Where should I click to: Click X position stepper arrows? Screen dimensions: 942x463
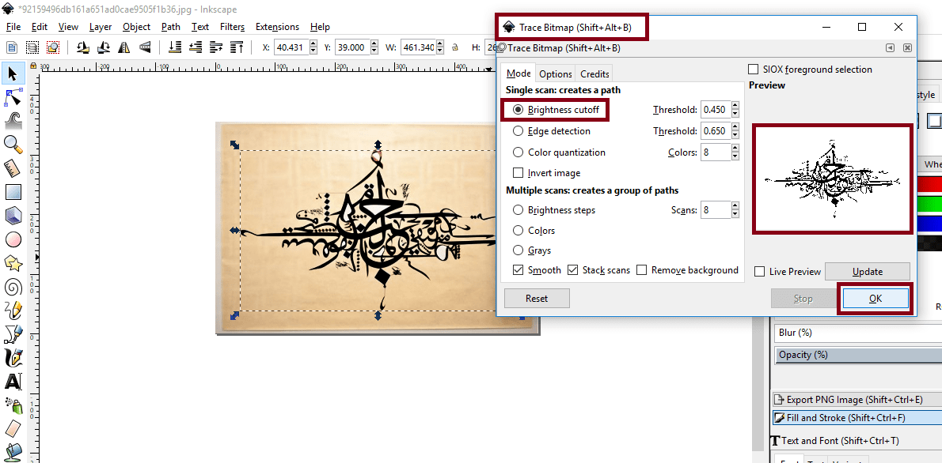(x=313, y=47)
